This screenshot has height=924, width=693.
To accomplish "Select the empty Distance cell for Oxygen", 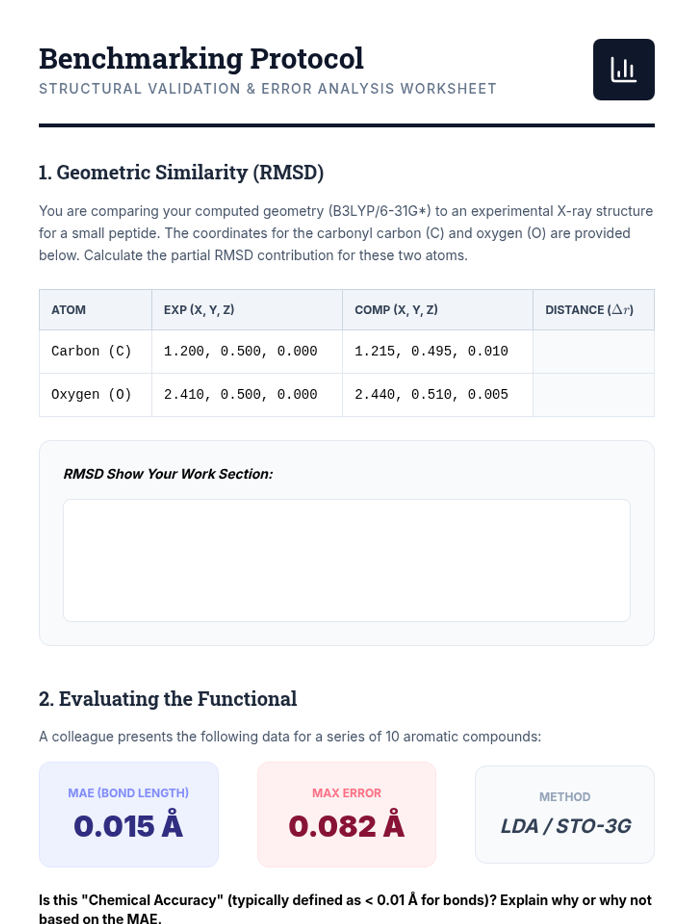I will tap(593, 394).
